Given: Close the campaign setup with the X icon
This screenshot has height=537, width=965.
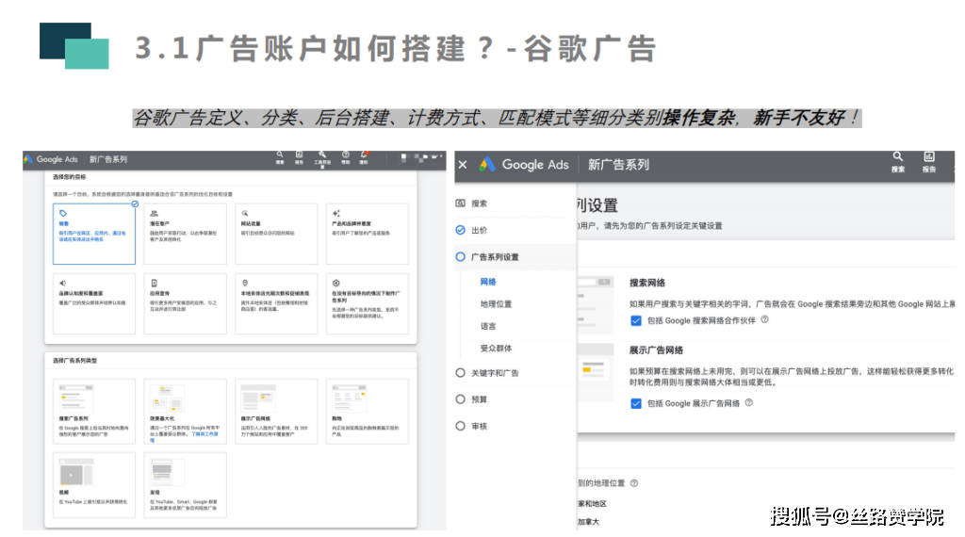Looking at the screenshot, I should click(462, 165).
